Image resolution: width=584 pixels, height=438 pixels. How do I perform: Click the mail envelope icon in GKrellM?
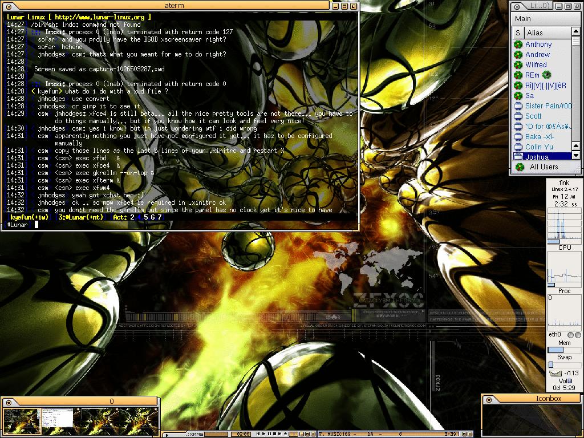point(555,373)
